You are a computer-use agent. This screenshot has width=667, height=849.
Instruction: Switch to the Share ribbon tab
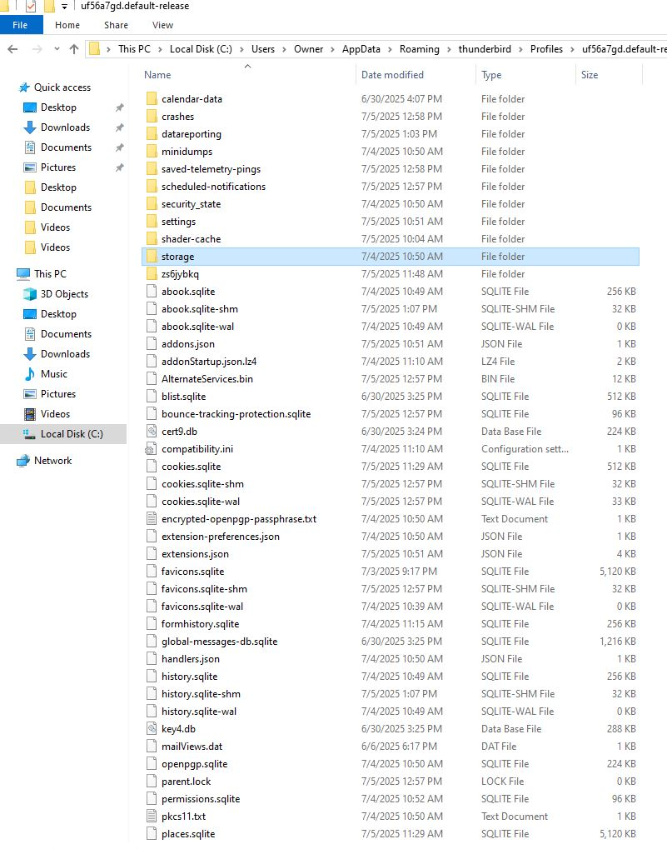click(x=116, y=25)
